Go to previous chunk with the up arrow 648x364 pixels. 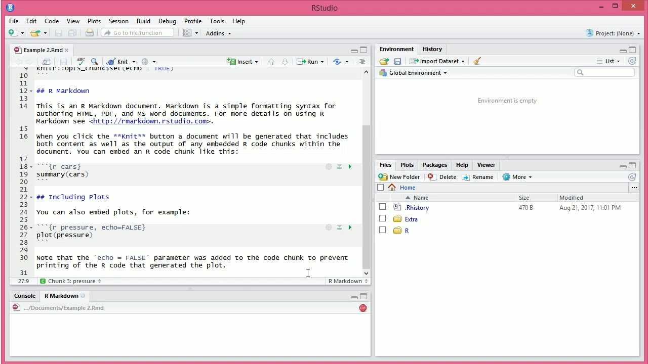[x=271, y=62]
